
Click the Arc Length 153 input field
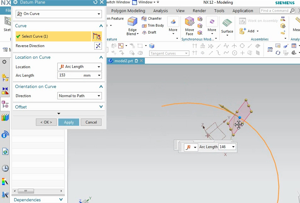coord(70,76)
